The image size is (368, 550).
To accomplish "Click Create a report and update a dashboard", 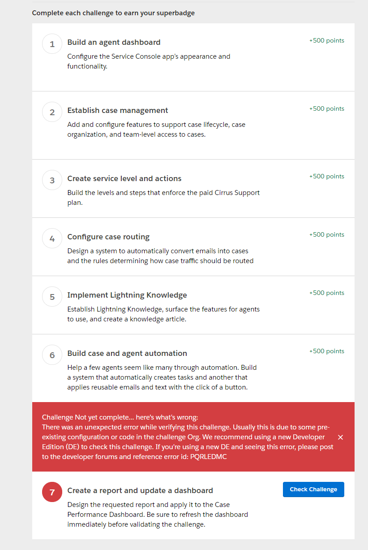I will point(140,490).
